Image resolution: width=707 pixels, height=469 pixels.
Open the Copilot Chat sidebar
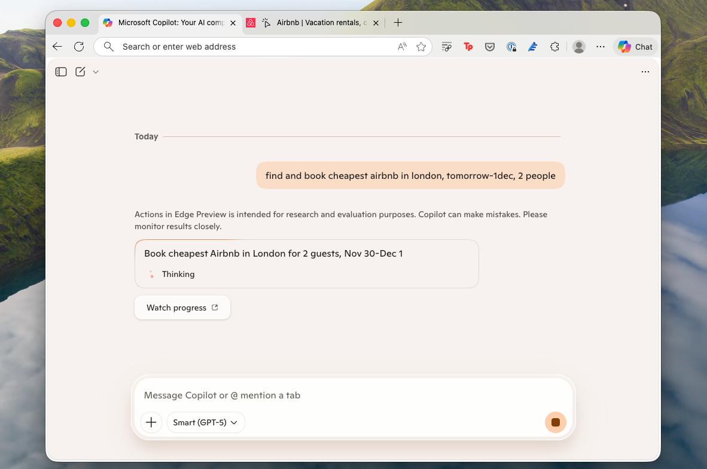(x=635, y=47)
